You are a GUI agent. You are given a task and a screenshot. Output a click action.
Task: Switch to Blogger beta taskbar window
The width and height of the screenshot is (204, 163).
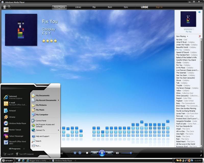pyautogui.click(x=37, y=161)
